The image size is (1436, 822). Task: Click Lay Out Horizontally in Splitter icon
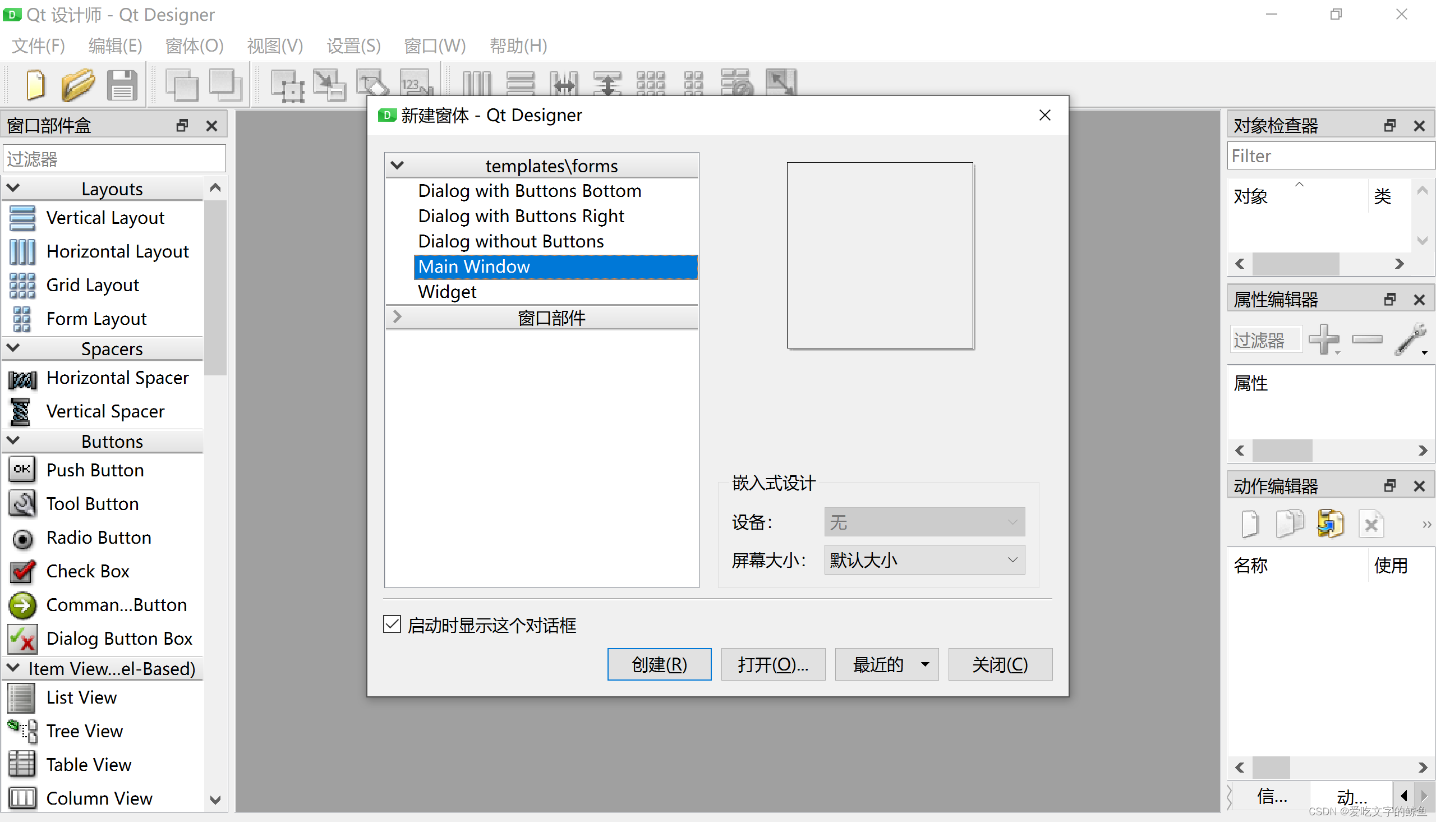coord(564,84)
